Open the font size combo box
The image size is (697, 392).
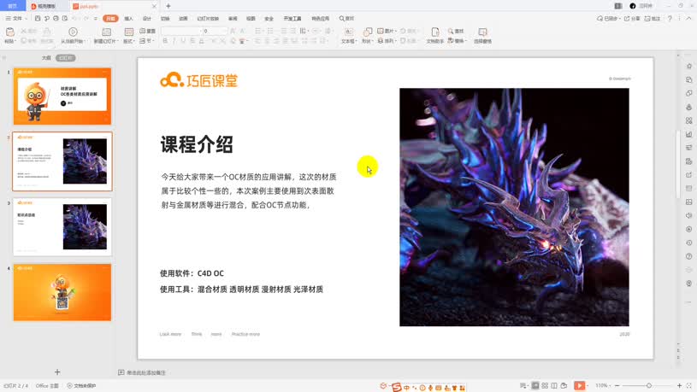(x=216, y=31)
